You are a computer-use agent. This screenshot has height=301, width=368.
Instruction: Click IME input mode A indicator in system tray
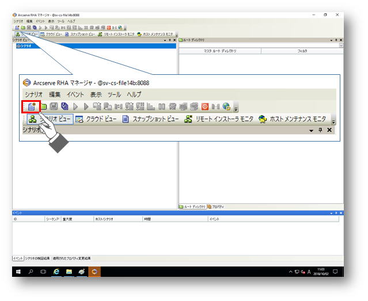click(309, 272)
